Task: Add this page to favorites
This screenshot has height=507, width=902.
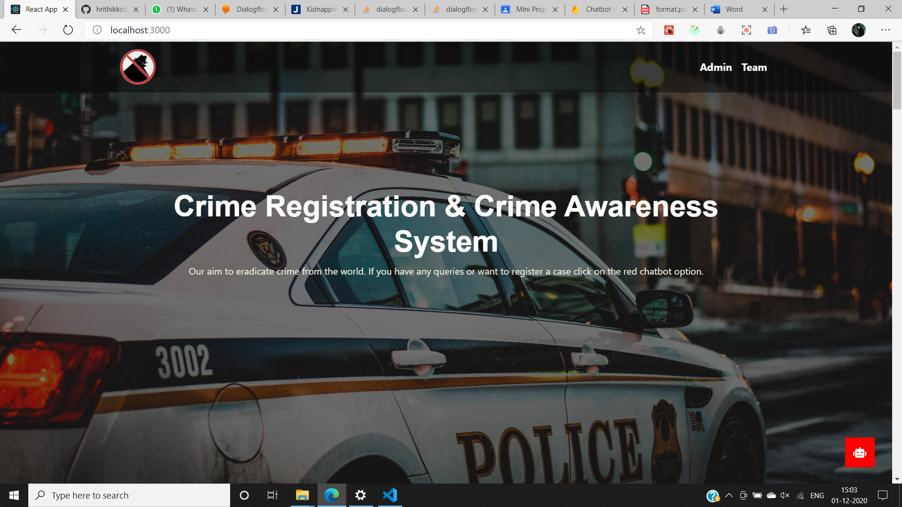Action: pyautogui.click(x=641, y=31)
